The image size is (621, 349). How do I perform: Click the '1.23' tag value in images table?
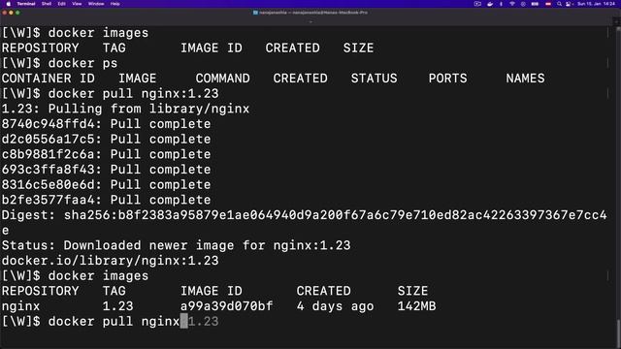pyautogui.click(x=117, y=306)
